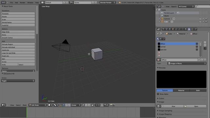Toggle the 3D manipulator widget
Viewport: 210px width, 118px height.
pyautogui.click(x=61, y=105)
